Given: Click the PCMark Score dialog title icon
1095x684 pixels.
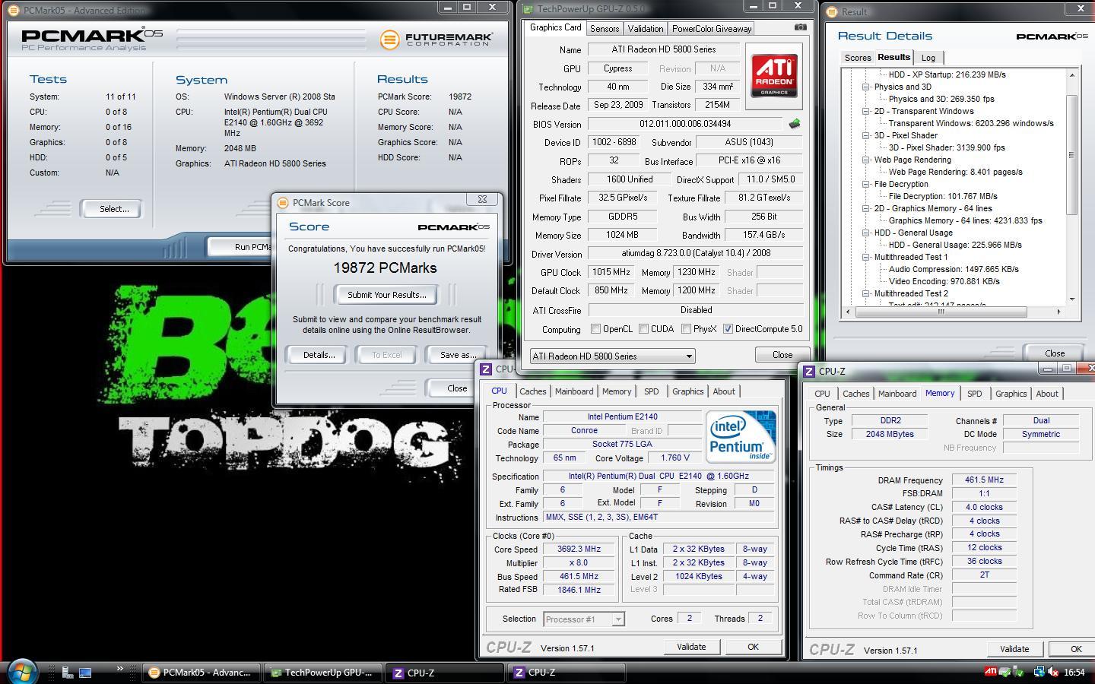Looking at the screenshot, I should click(283, 203).
